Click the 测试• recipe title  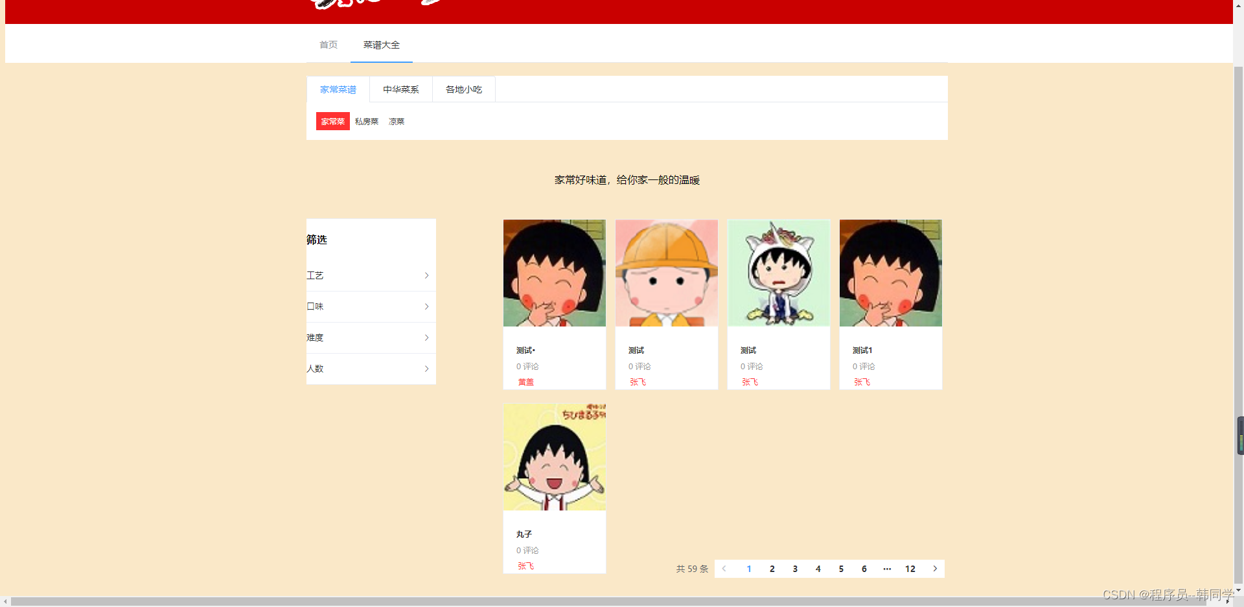click(x=525, y=350)
